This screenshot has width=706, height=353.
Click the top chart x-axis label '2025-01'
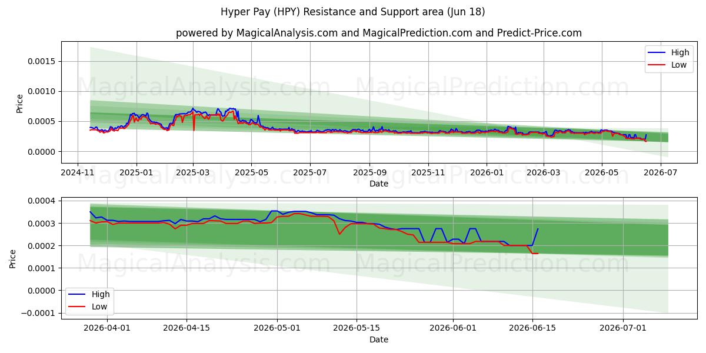pyautogui.click(x=136, y=173)
